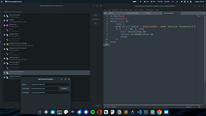The height and width of the screenshot is (116, 206).
Task: Open the tab list dropdown arrow in Sublime
Action: coord(204,13)
